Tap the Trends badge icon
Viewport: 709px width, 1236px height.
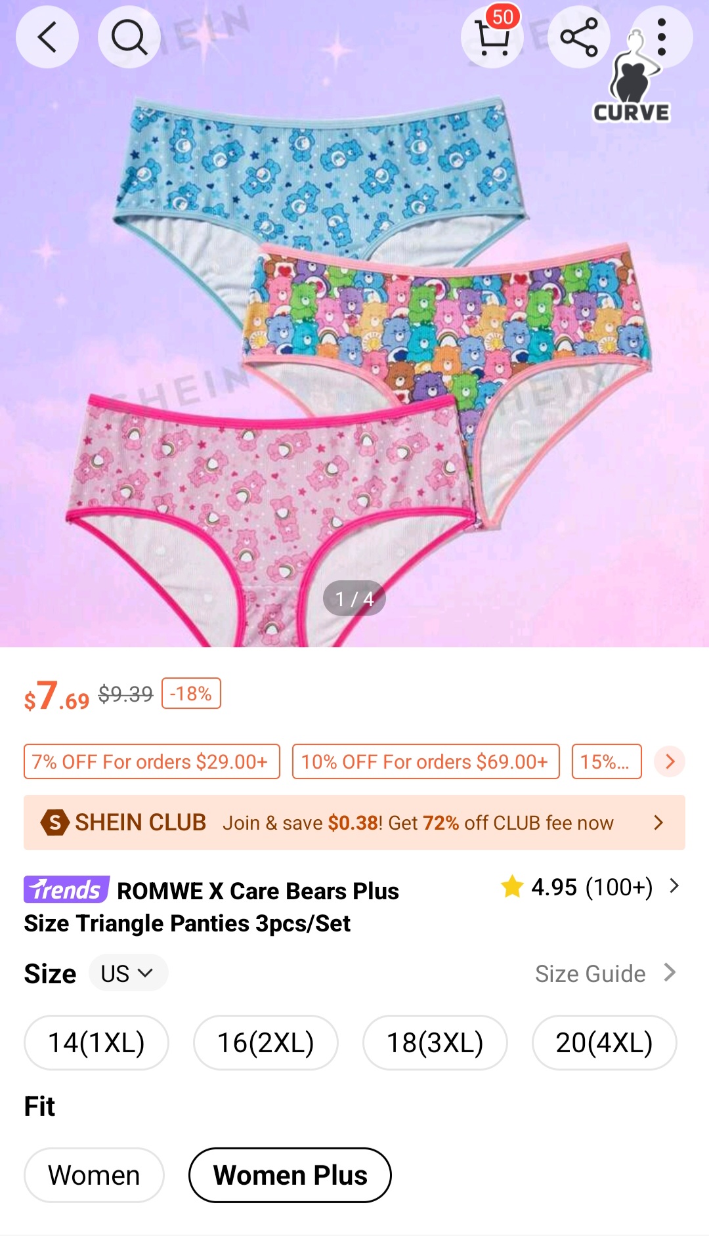[66, 889]
